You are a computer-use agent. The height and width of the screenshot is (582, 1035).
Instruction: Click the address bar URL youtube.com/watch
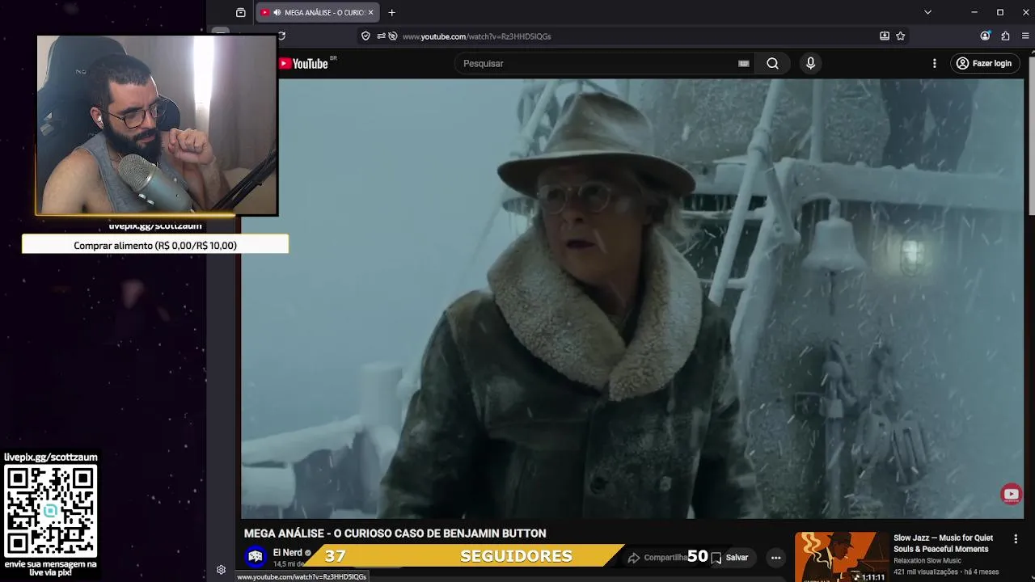click(x=476, y=36)
